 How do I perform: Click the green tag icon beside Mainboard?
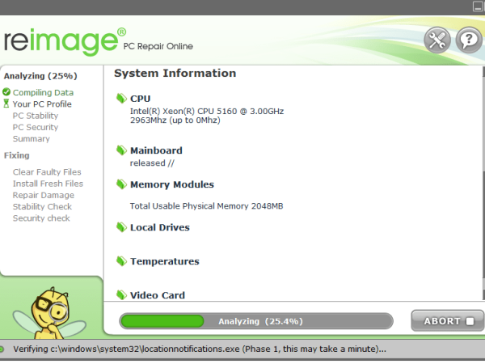[x=121, y=150]
